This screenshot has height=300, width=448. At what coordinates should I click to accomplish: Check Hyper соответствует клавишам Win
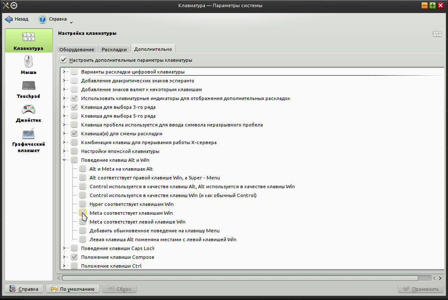click(82, 204)
